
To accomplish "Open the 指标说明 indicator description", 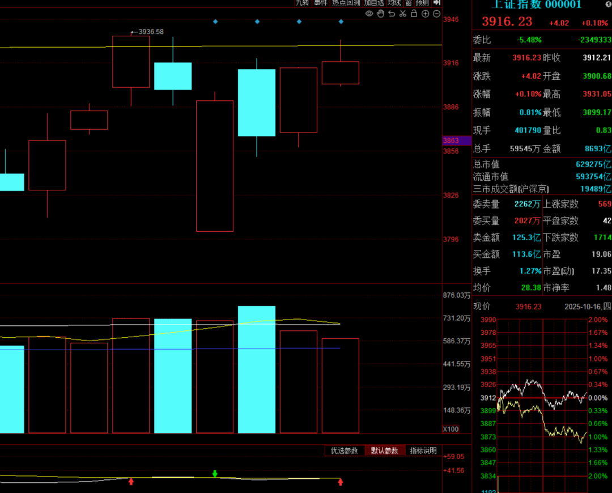I will (x=423, y=451).
